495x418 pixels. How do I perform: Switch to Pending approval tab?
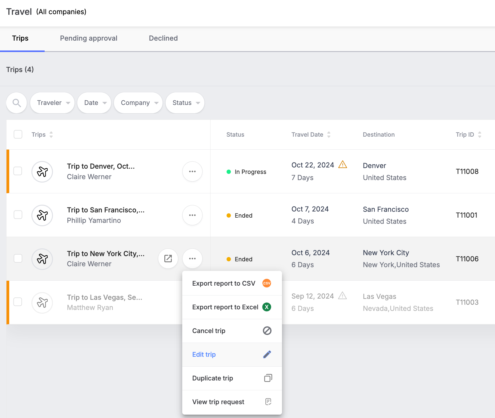pos(89,38)
